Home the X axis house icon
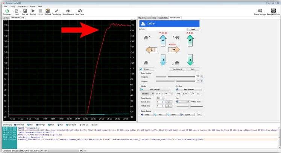Image resolution: width=281 pixels, height=153 pixels. [x=146, y=37]
